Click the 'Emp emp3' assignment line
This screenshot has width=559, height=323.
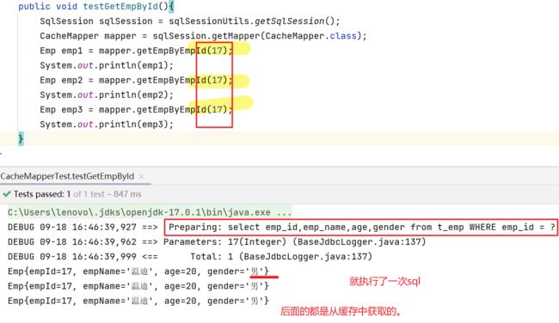[x=136, y=110]
